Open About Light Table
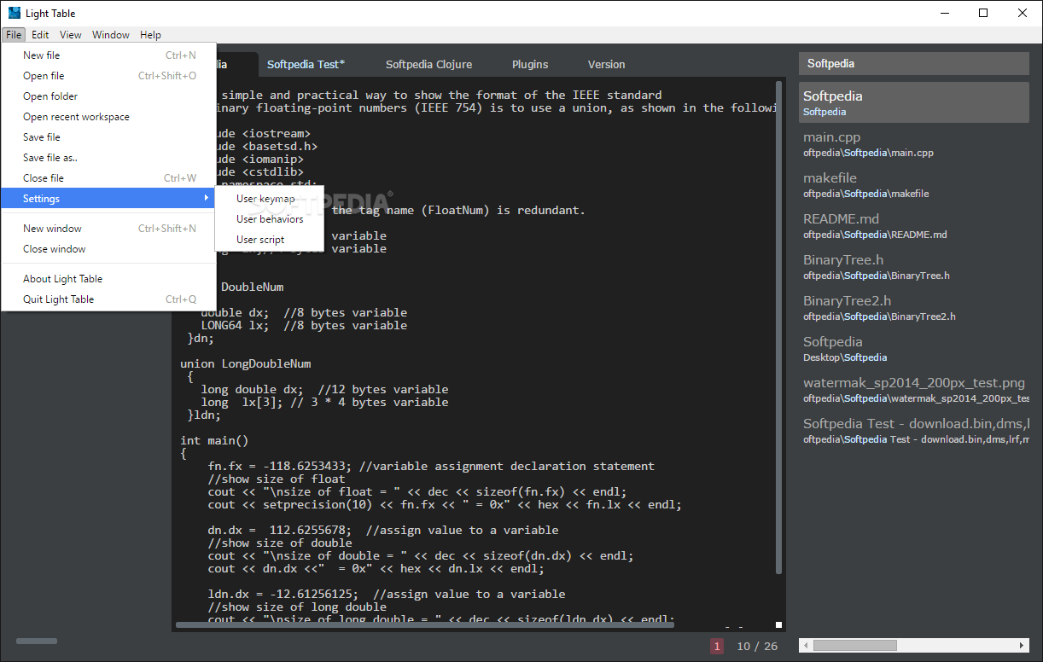This screenshot has height=662, width=1043. (x=109, y=279)
